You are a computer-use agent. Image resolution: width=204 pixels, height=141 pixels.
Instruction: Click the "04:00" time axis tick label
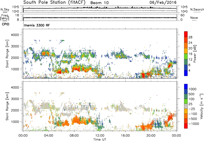[48, 136]
